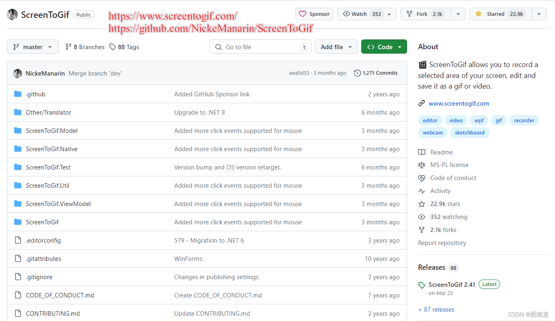
Task: Select the recorder topic tag
Action: point(524,120)
